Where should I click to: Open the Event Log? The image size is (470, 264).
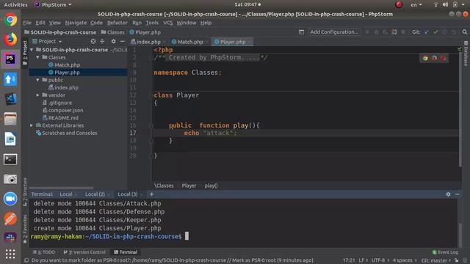click(x=445, y=252)
